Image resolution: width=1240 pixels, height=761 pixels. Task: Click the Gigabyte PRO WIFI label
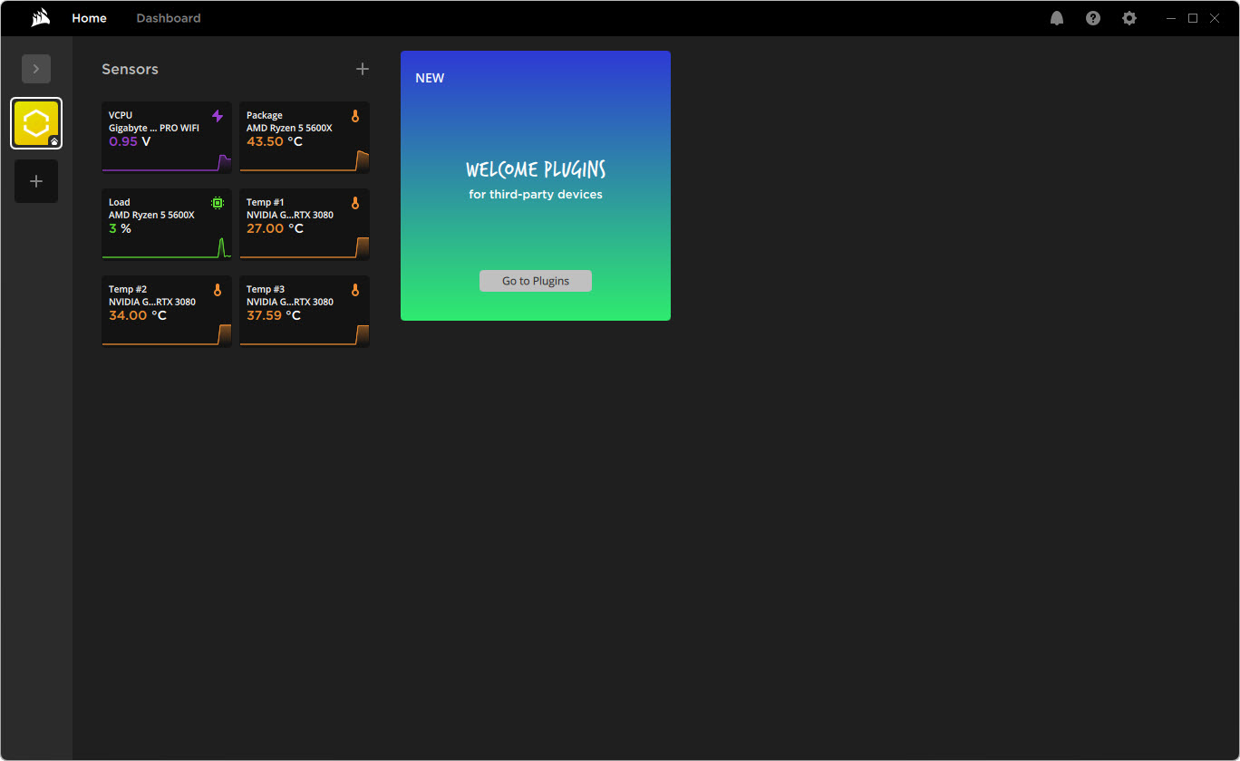coord(154,129)
